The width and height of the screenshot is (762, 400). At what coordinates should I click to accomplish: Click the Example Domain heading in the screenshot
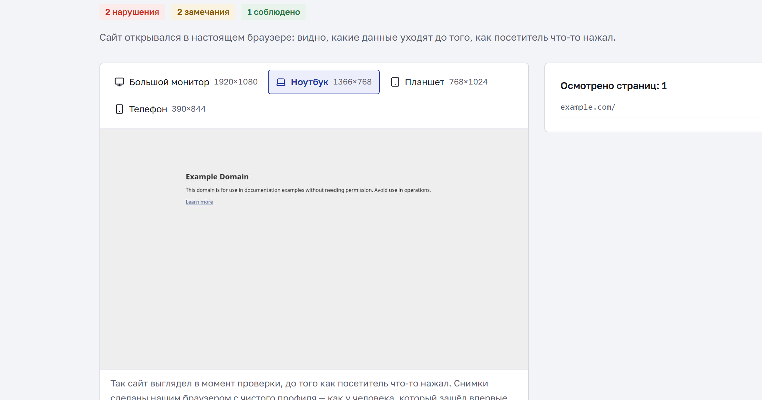[x=217, y=177]
